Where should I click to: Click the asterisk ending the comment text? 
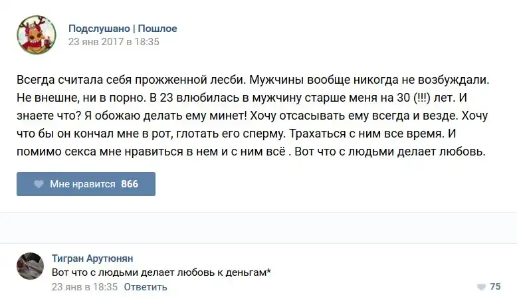[269, 271]
